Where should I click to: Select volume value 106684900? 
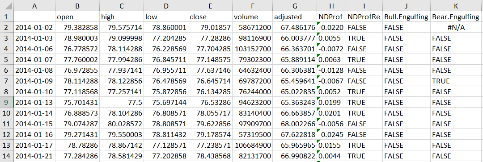click(253, 145)
